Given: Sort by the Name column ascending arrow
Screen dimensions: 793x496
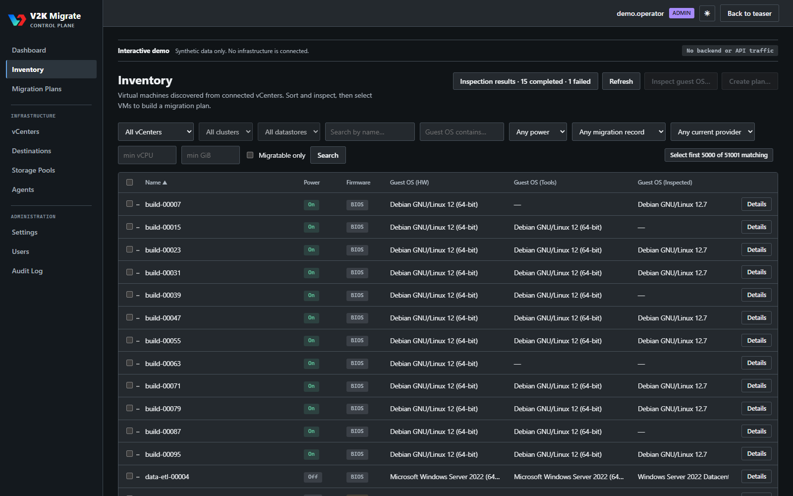Looking at the screenshot, I should 165,183.
